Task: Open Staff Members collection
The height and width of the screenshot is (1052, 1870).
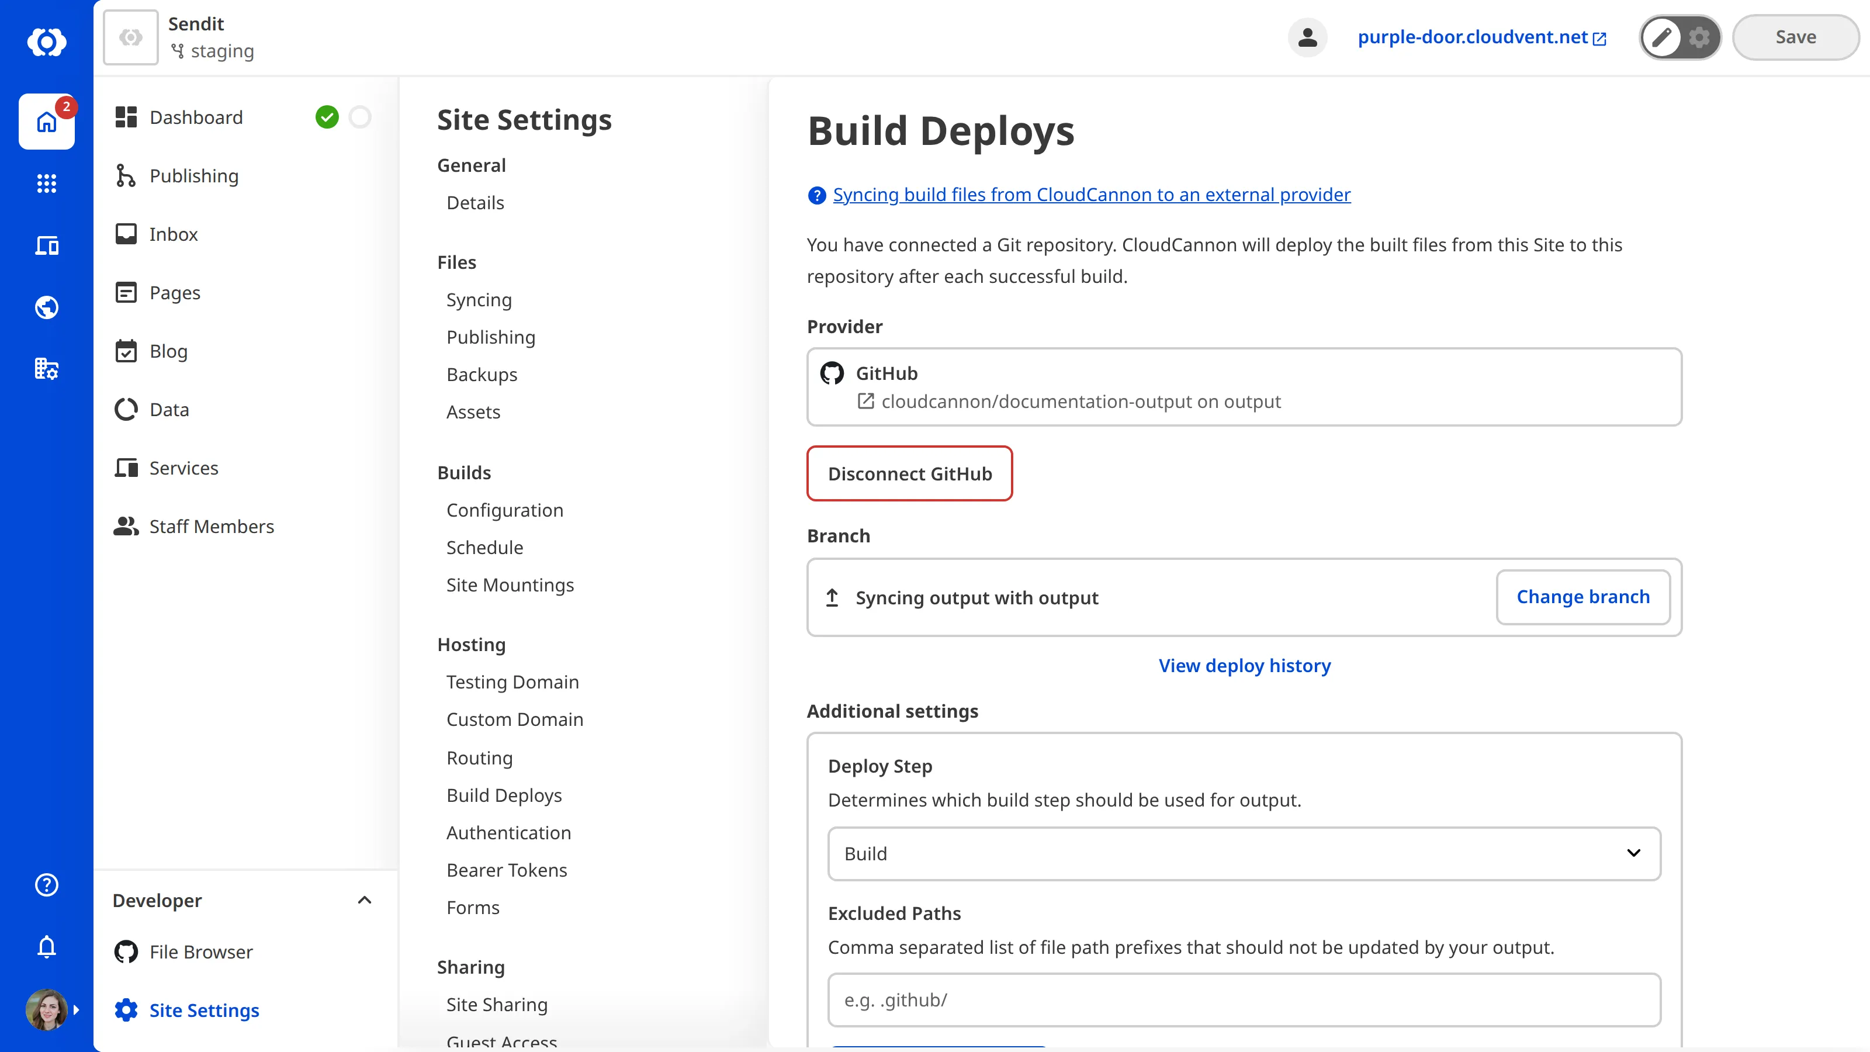Action: click(195, 527)
